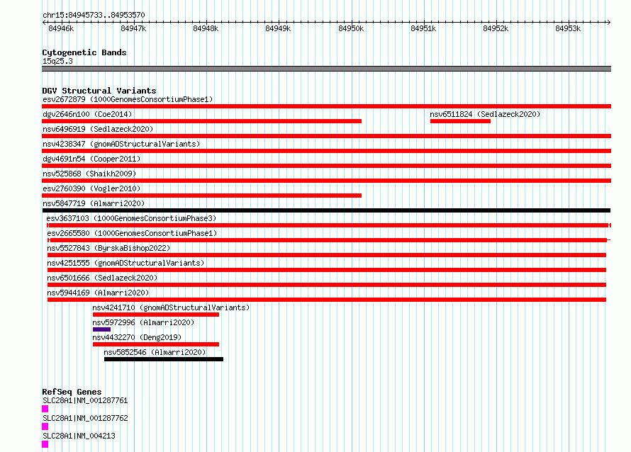Click the esv2672879 structural variant bar
The width and height of the screenshot is (631, 452).
point(326,106)
